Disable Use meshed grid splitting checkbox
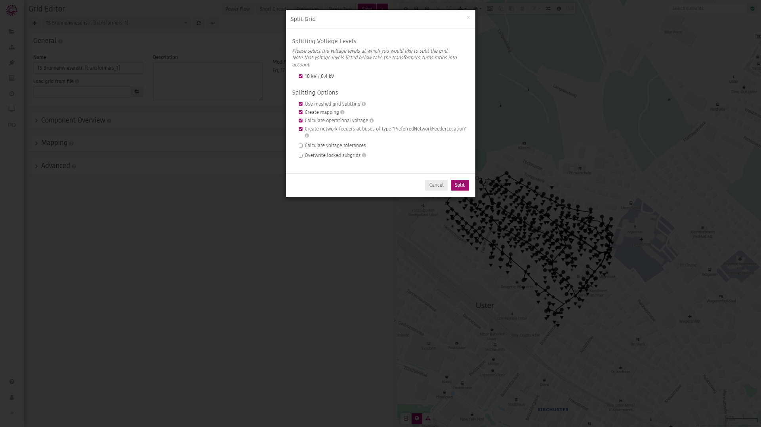The height and width of the screenshot is (427, 761). tap(301, 104)
